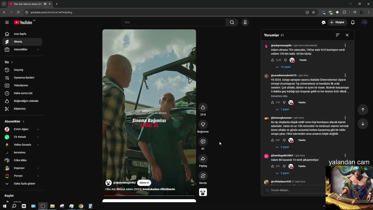Dislike the @hamitagaklc3863 comment
The width and height of the screenshot is (373, 210).
tap(284, 166)
